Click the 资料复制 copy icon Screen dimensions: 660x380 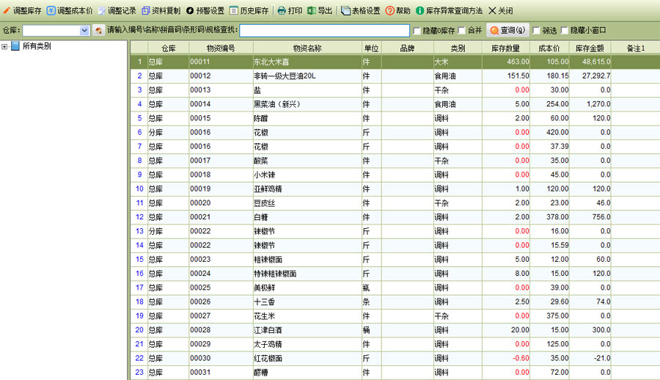coord(144,11)
